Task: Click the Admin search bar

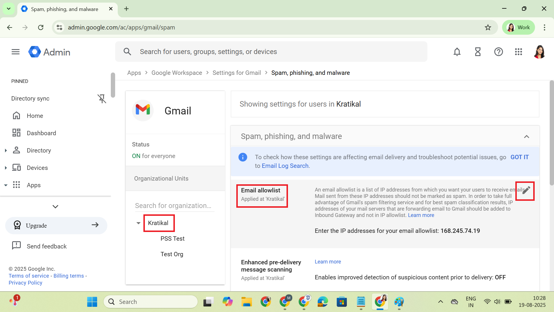Action: tap(271, 52)
